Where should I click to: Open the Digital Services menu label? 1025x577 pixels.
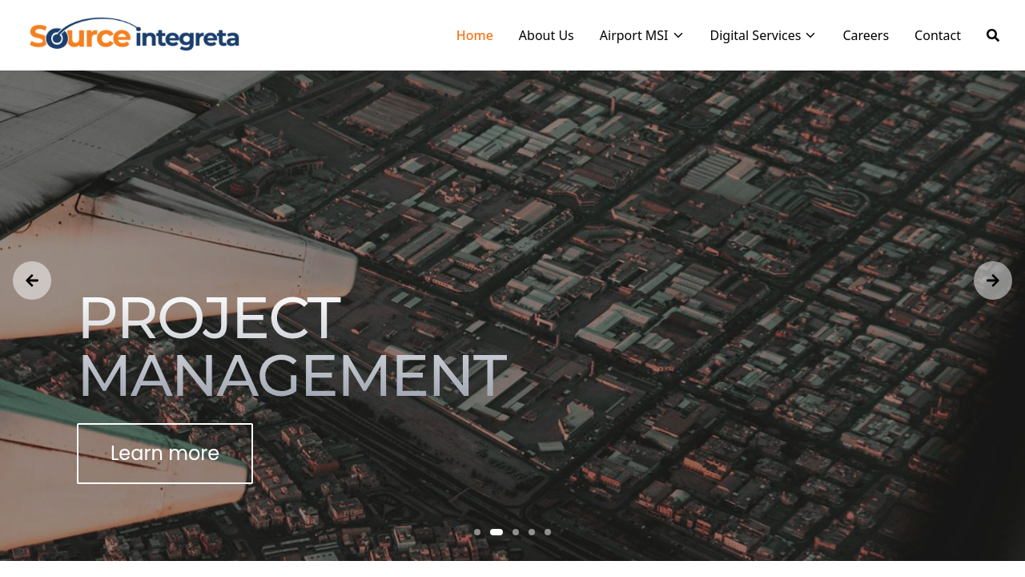tap(755, 35)
